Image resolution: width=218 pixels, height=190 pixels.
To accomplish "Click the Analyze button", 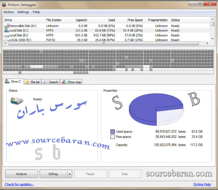I will (21, 174).
